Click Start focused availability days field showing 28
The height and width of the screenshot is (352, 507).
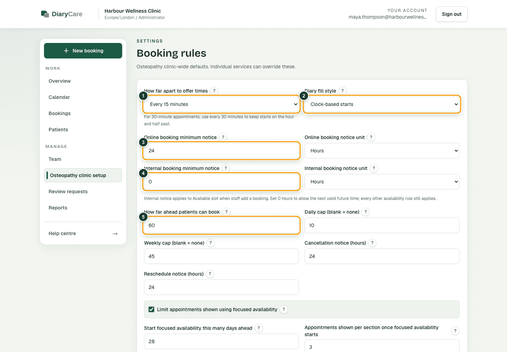point(221,341)
